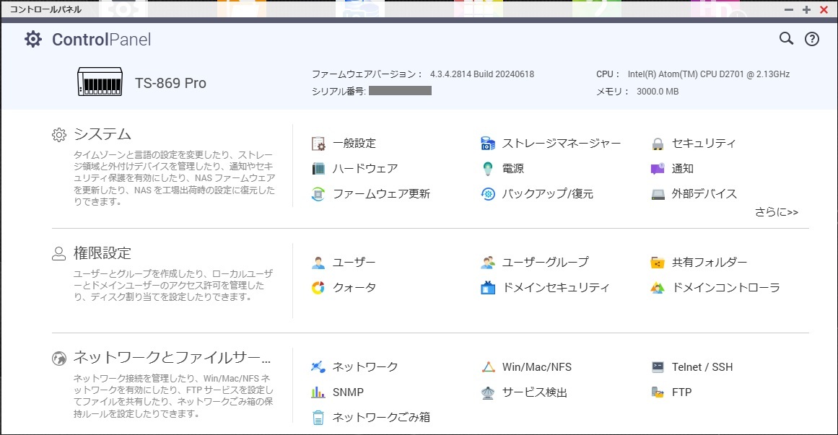The height and width of the screenshot is (435, 838).
Task: Open the Firmware Update (ファームウェア更新) icon
Action: (x=318, y=193)
